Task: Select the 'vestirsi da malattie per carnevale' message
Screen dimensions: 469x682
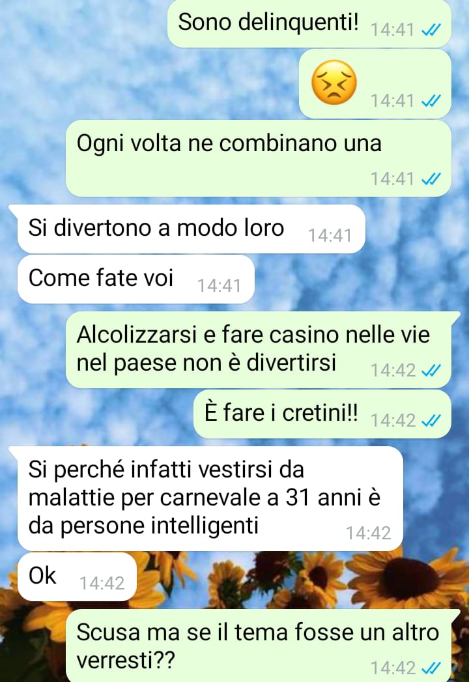Action: pos(206,498)
